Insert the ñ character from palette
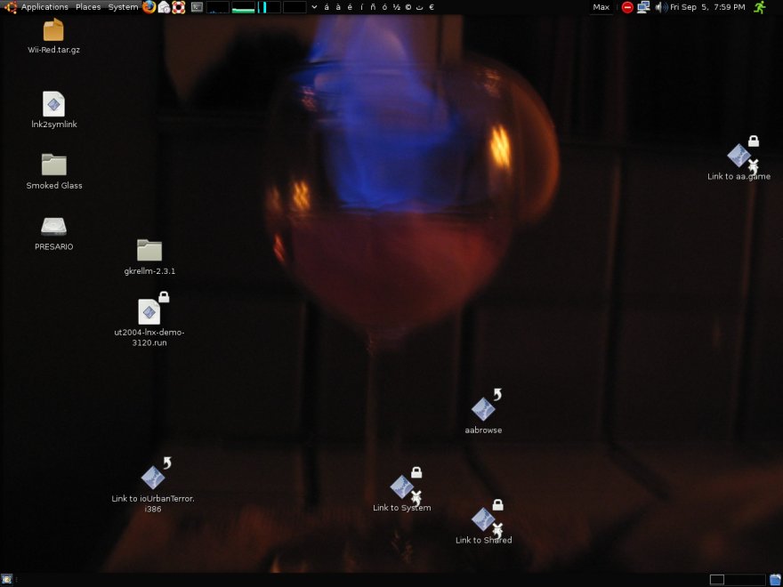The width and height of the screenshot is (783, 587). click(x=373, y=7)
